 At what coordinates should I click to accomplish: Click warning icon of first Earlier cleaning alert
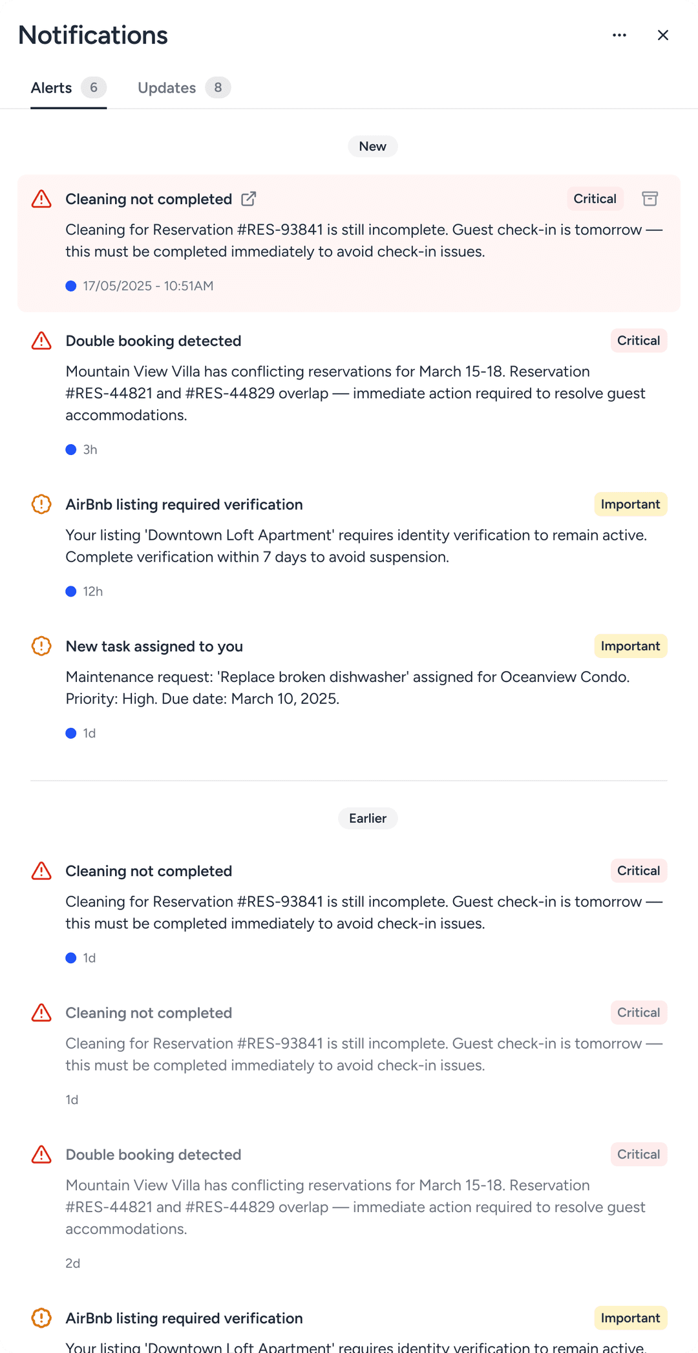pos(41,871)
